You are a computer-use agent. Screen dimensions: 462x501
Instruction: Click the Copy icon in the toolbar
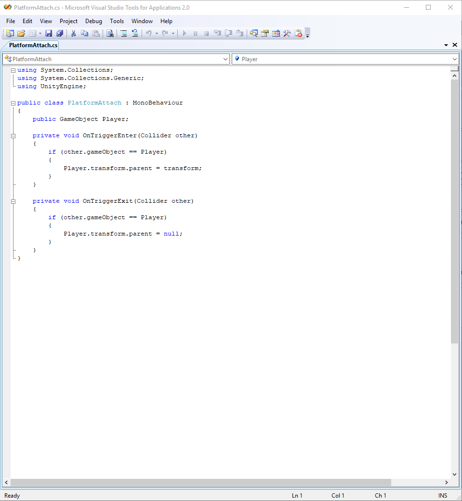pyautogui.click(x=84, y=33)
